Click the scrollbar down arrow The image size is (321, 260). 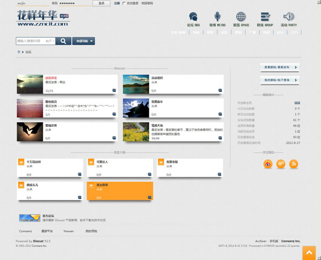pyautogui.click(x=319, y=258)
